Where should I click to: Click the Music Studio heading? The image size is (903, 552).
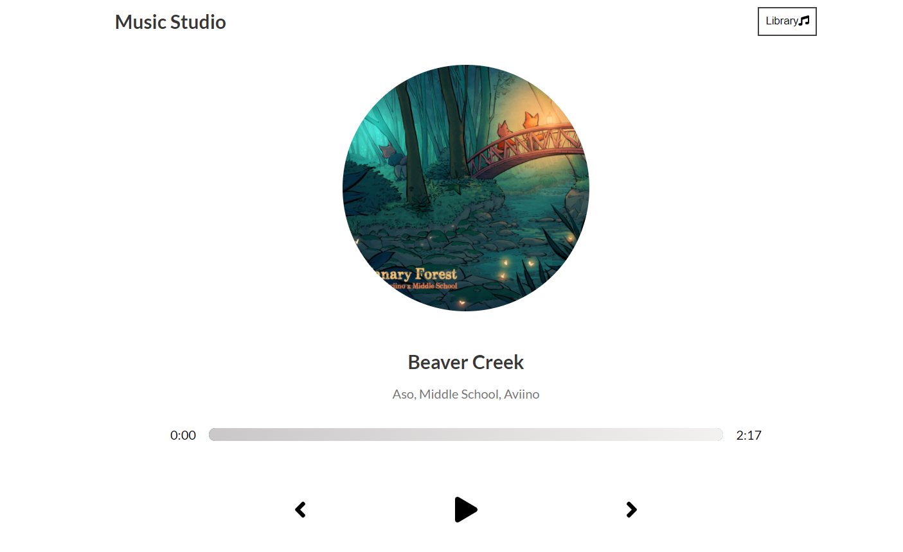(170, 22)
